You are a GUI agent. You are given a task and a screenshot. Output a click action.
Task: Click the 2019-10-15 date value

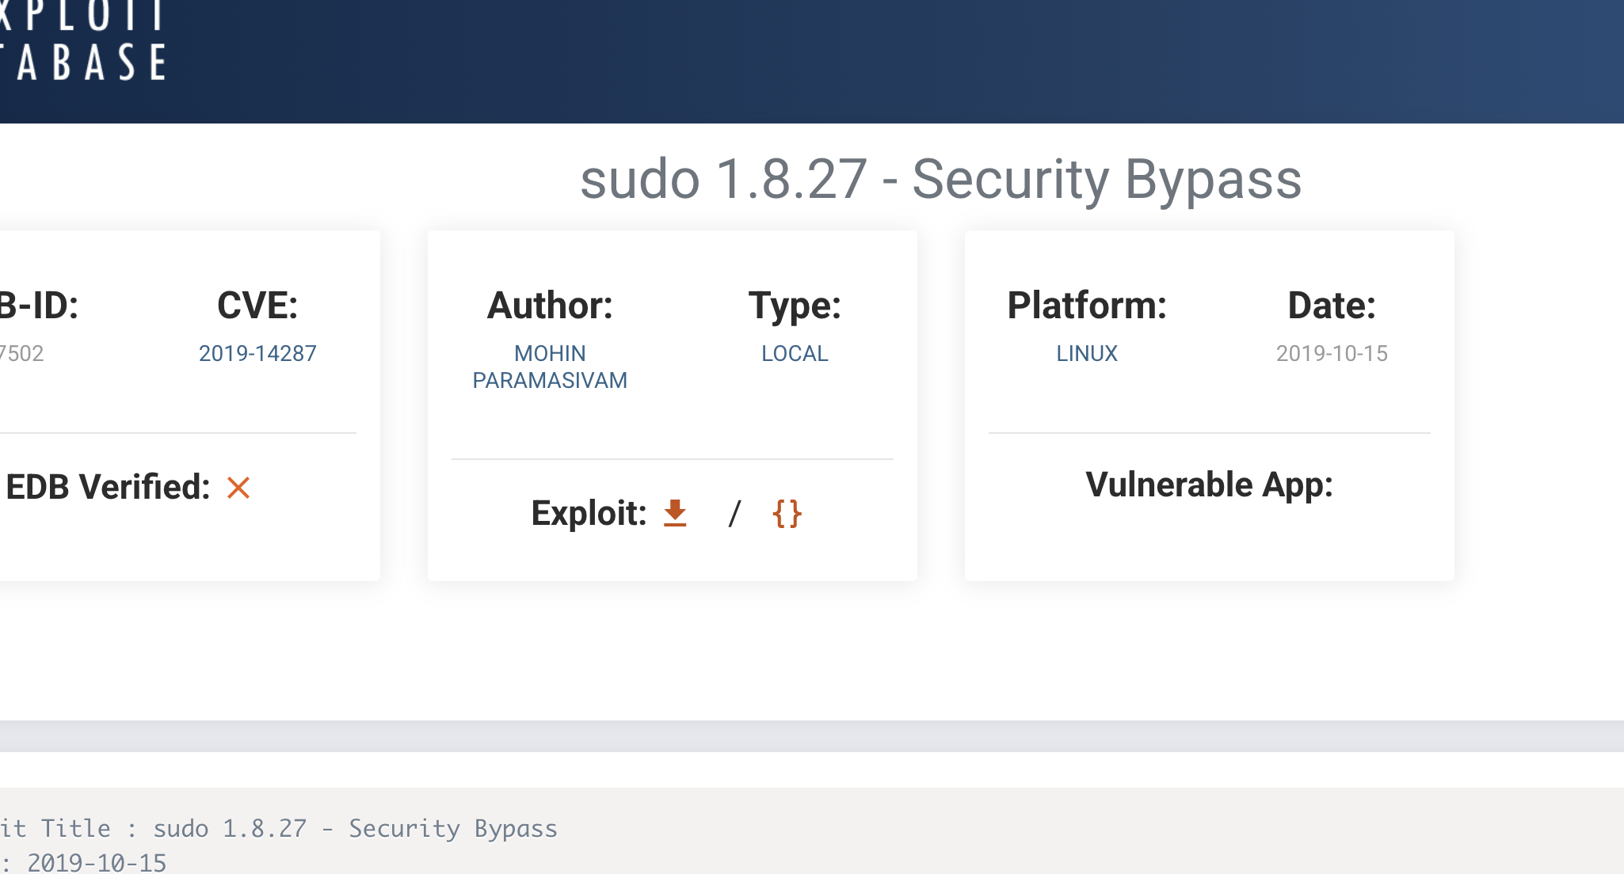pos(1332,353)
